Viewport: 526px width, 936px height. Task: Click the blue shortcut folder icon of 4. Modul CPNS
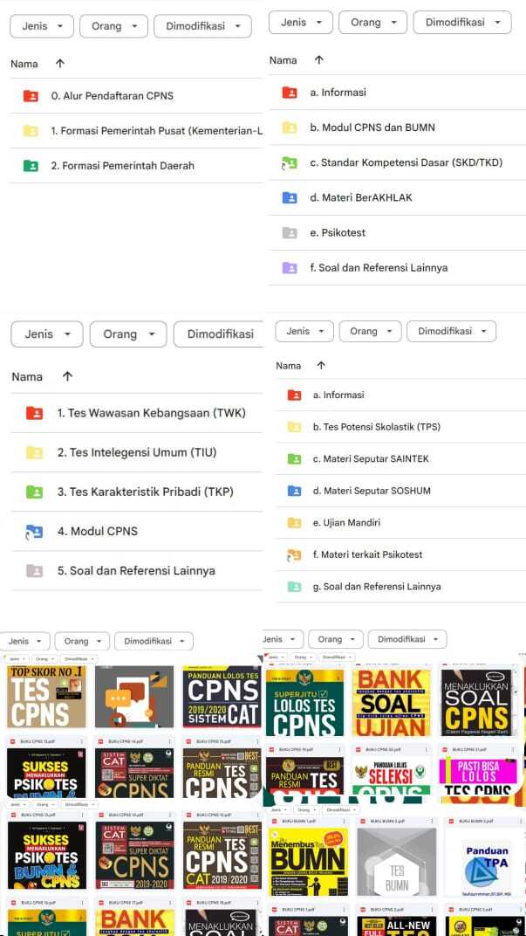pos(34,531)
